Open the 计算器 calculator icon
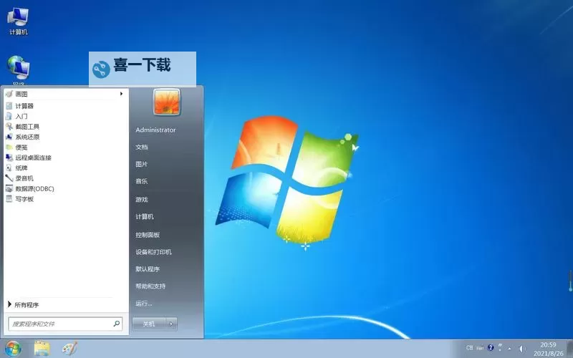573x358 pixels. (x=9, y=106)
